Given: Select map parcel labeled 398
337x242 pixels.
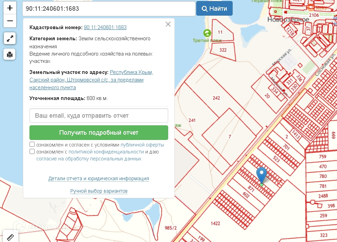Looking at the screenshot, I should [x=331, y=206].
